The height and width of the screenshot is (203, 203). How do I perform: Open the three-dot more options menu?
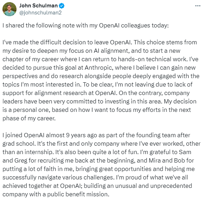coord(198,6)
